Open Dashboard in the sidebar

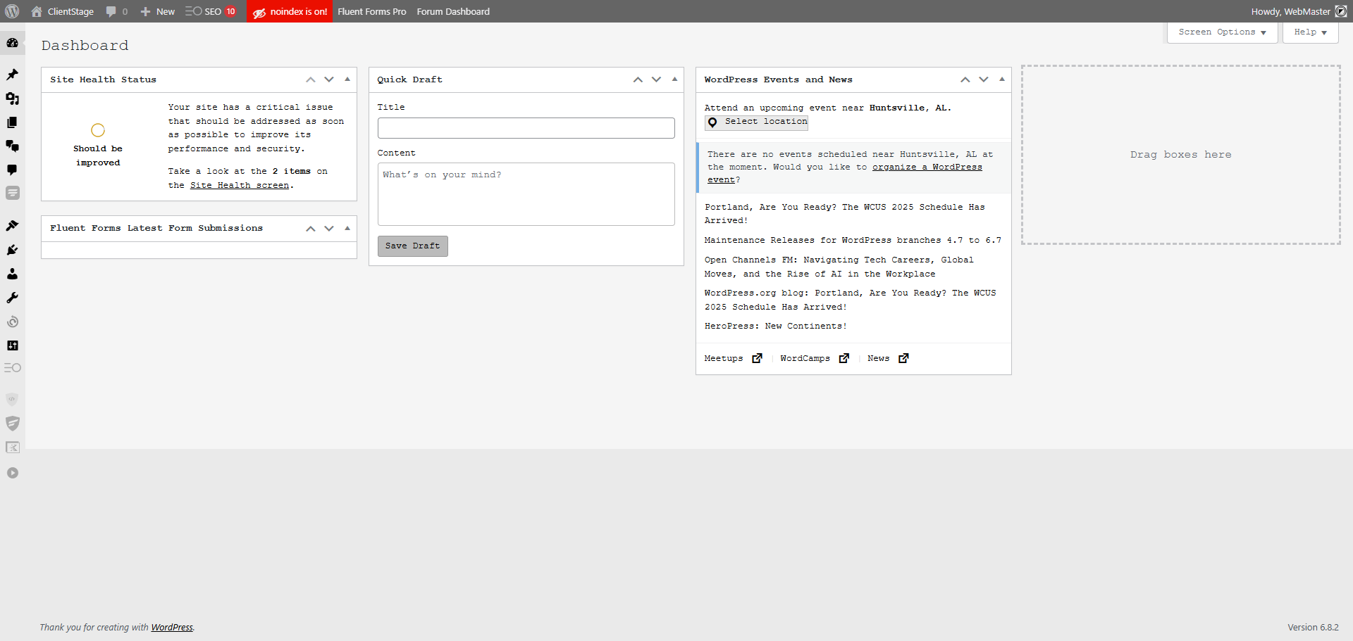click(13, 43)
